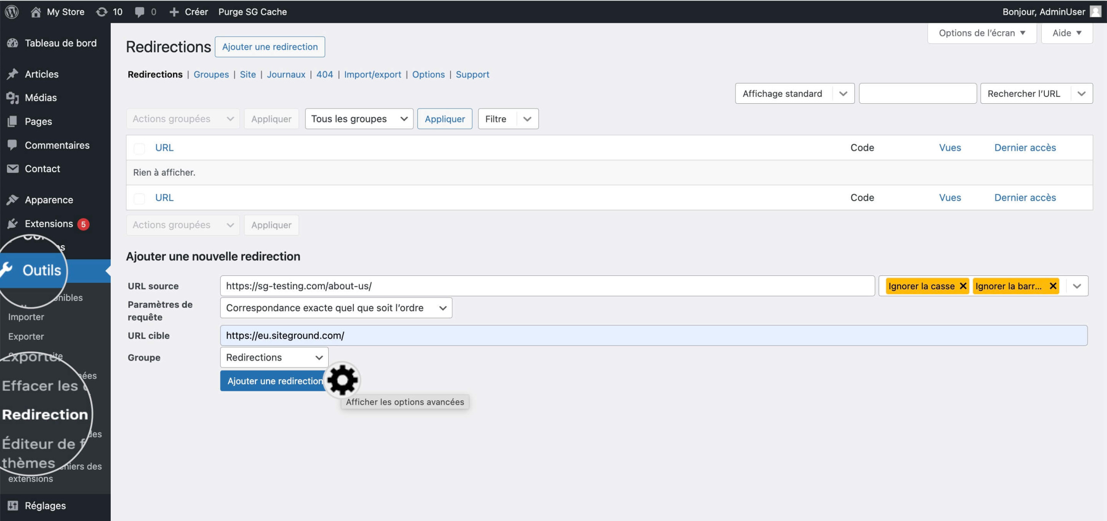This screenshot has height=521, width=1107.
Task: Click the Articles pin icon
Action: click(x=13, y=74)
